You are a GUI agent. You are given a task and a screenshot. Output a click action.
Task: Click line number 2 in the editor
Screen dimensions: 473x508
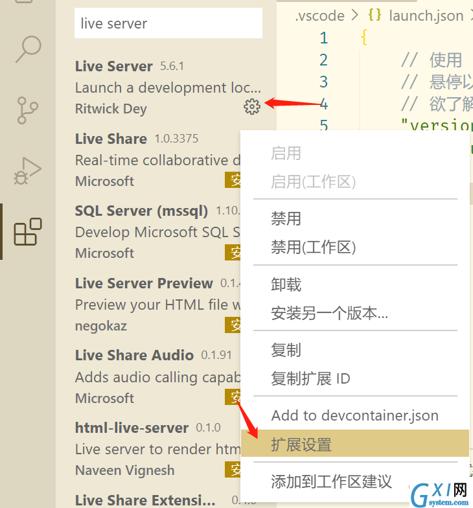pos(324,60)
